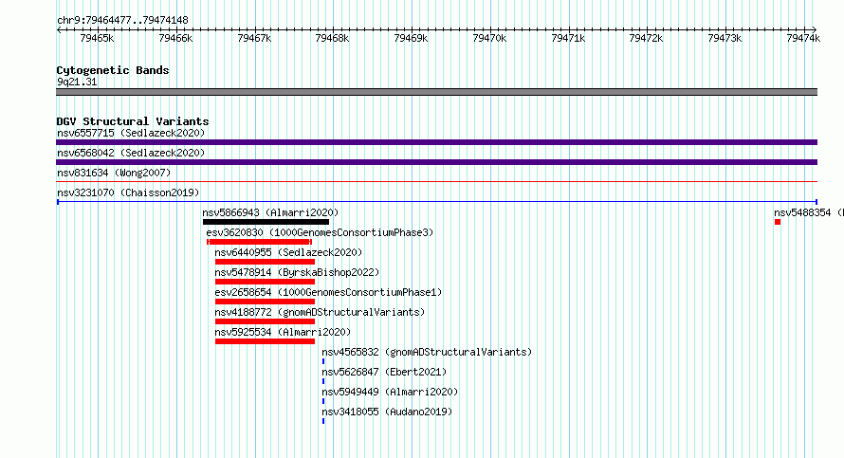Select the 9q21.31 band label

[77, 82]
